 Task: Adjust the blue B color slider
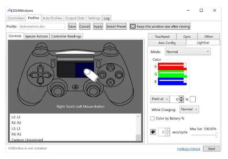[x=172, y=82]
